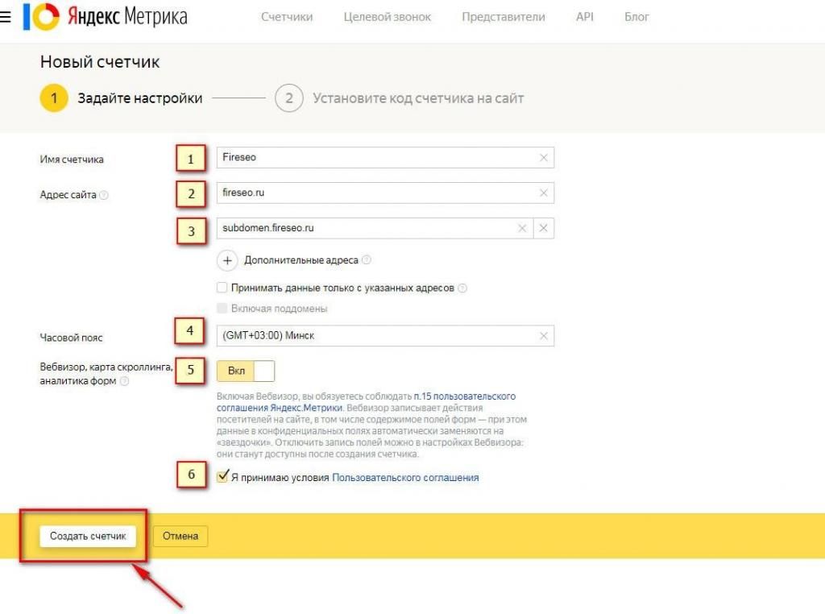Select step 2 Установите код счетчика
825x614 pixels.
400,98
